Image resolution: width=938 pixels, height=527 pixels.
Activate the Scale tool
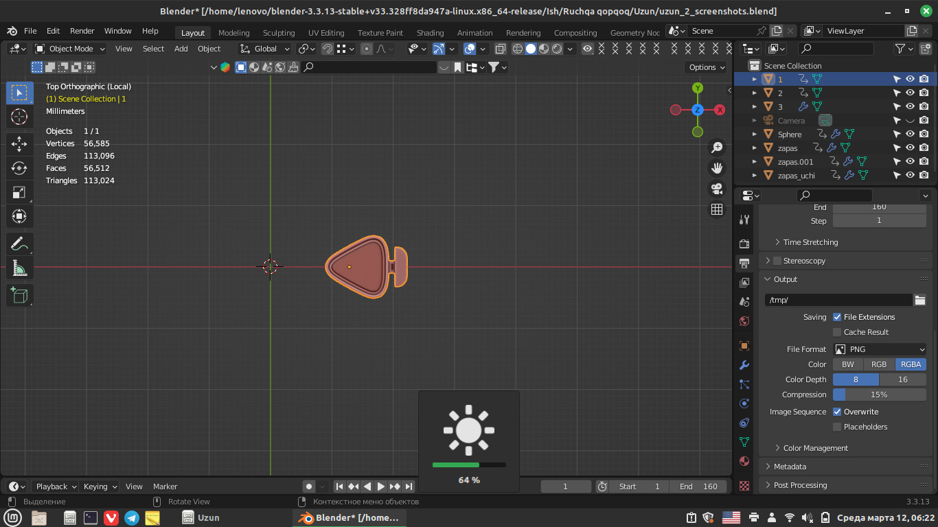(19, 193)
